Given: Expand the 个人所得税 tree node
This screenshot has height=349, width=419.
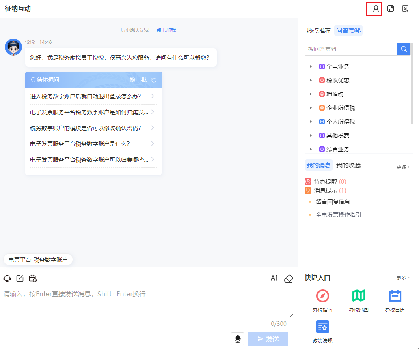Looking at the screenshot, I should tap(311, 122).
